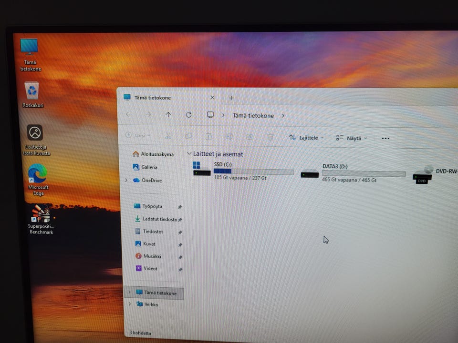Open OneDrive in the sidebar
Image resolution: width=458 pixels, height=343 pixels.
pyautogui.click(x=147, y=180)
